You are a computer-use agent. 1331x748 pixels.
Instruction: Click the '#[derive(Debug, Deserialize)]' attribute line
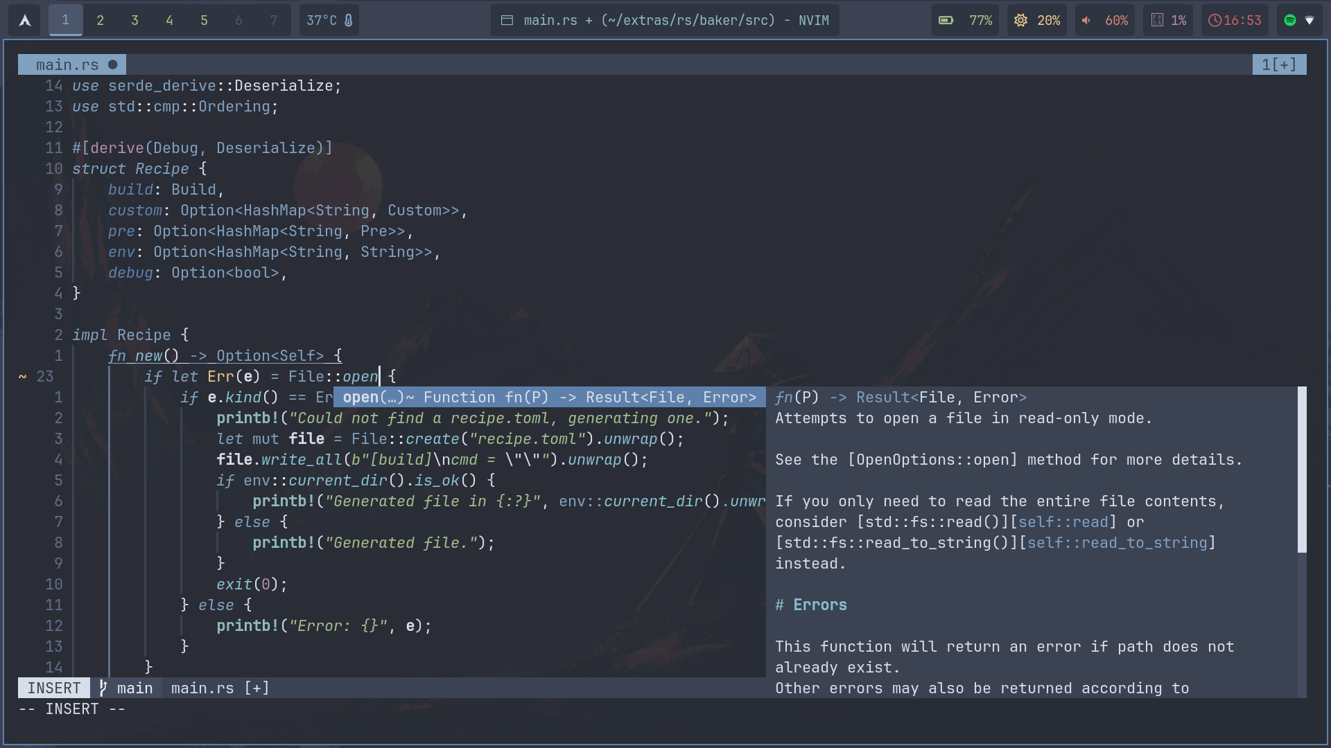tap(202, 148)
